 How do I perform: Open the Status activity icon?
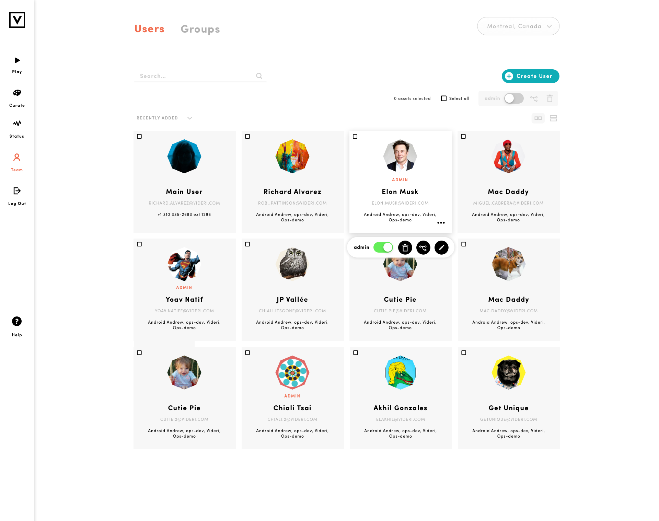coord(17,123)
